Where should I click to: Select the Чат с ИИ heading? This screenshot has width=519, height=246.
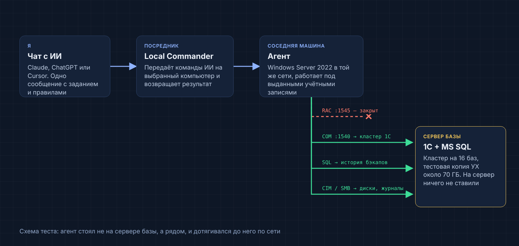[44, 56]
